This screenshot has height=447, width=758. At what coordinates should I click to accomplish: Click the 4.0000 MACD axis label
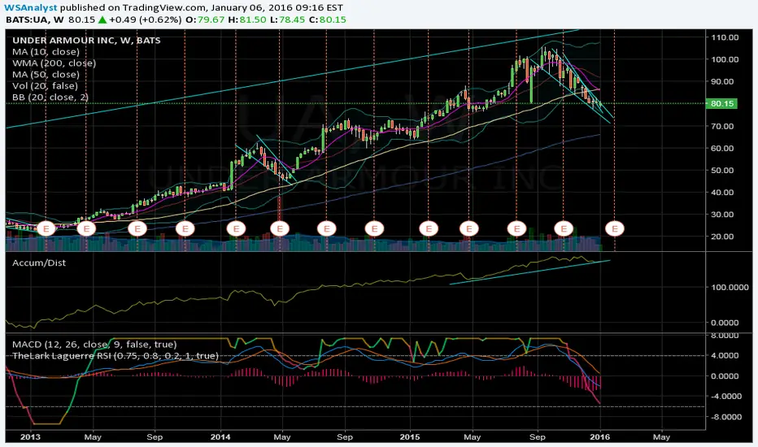(724, 356)
